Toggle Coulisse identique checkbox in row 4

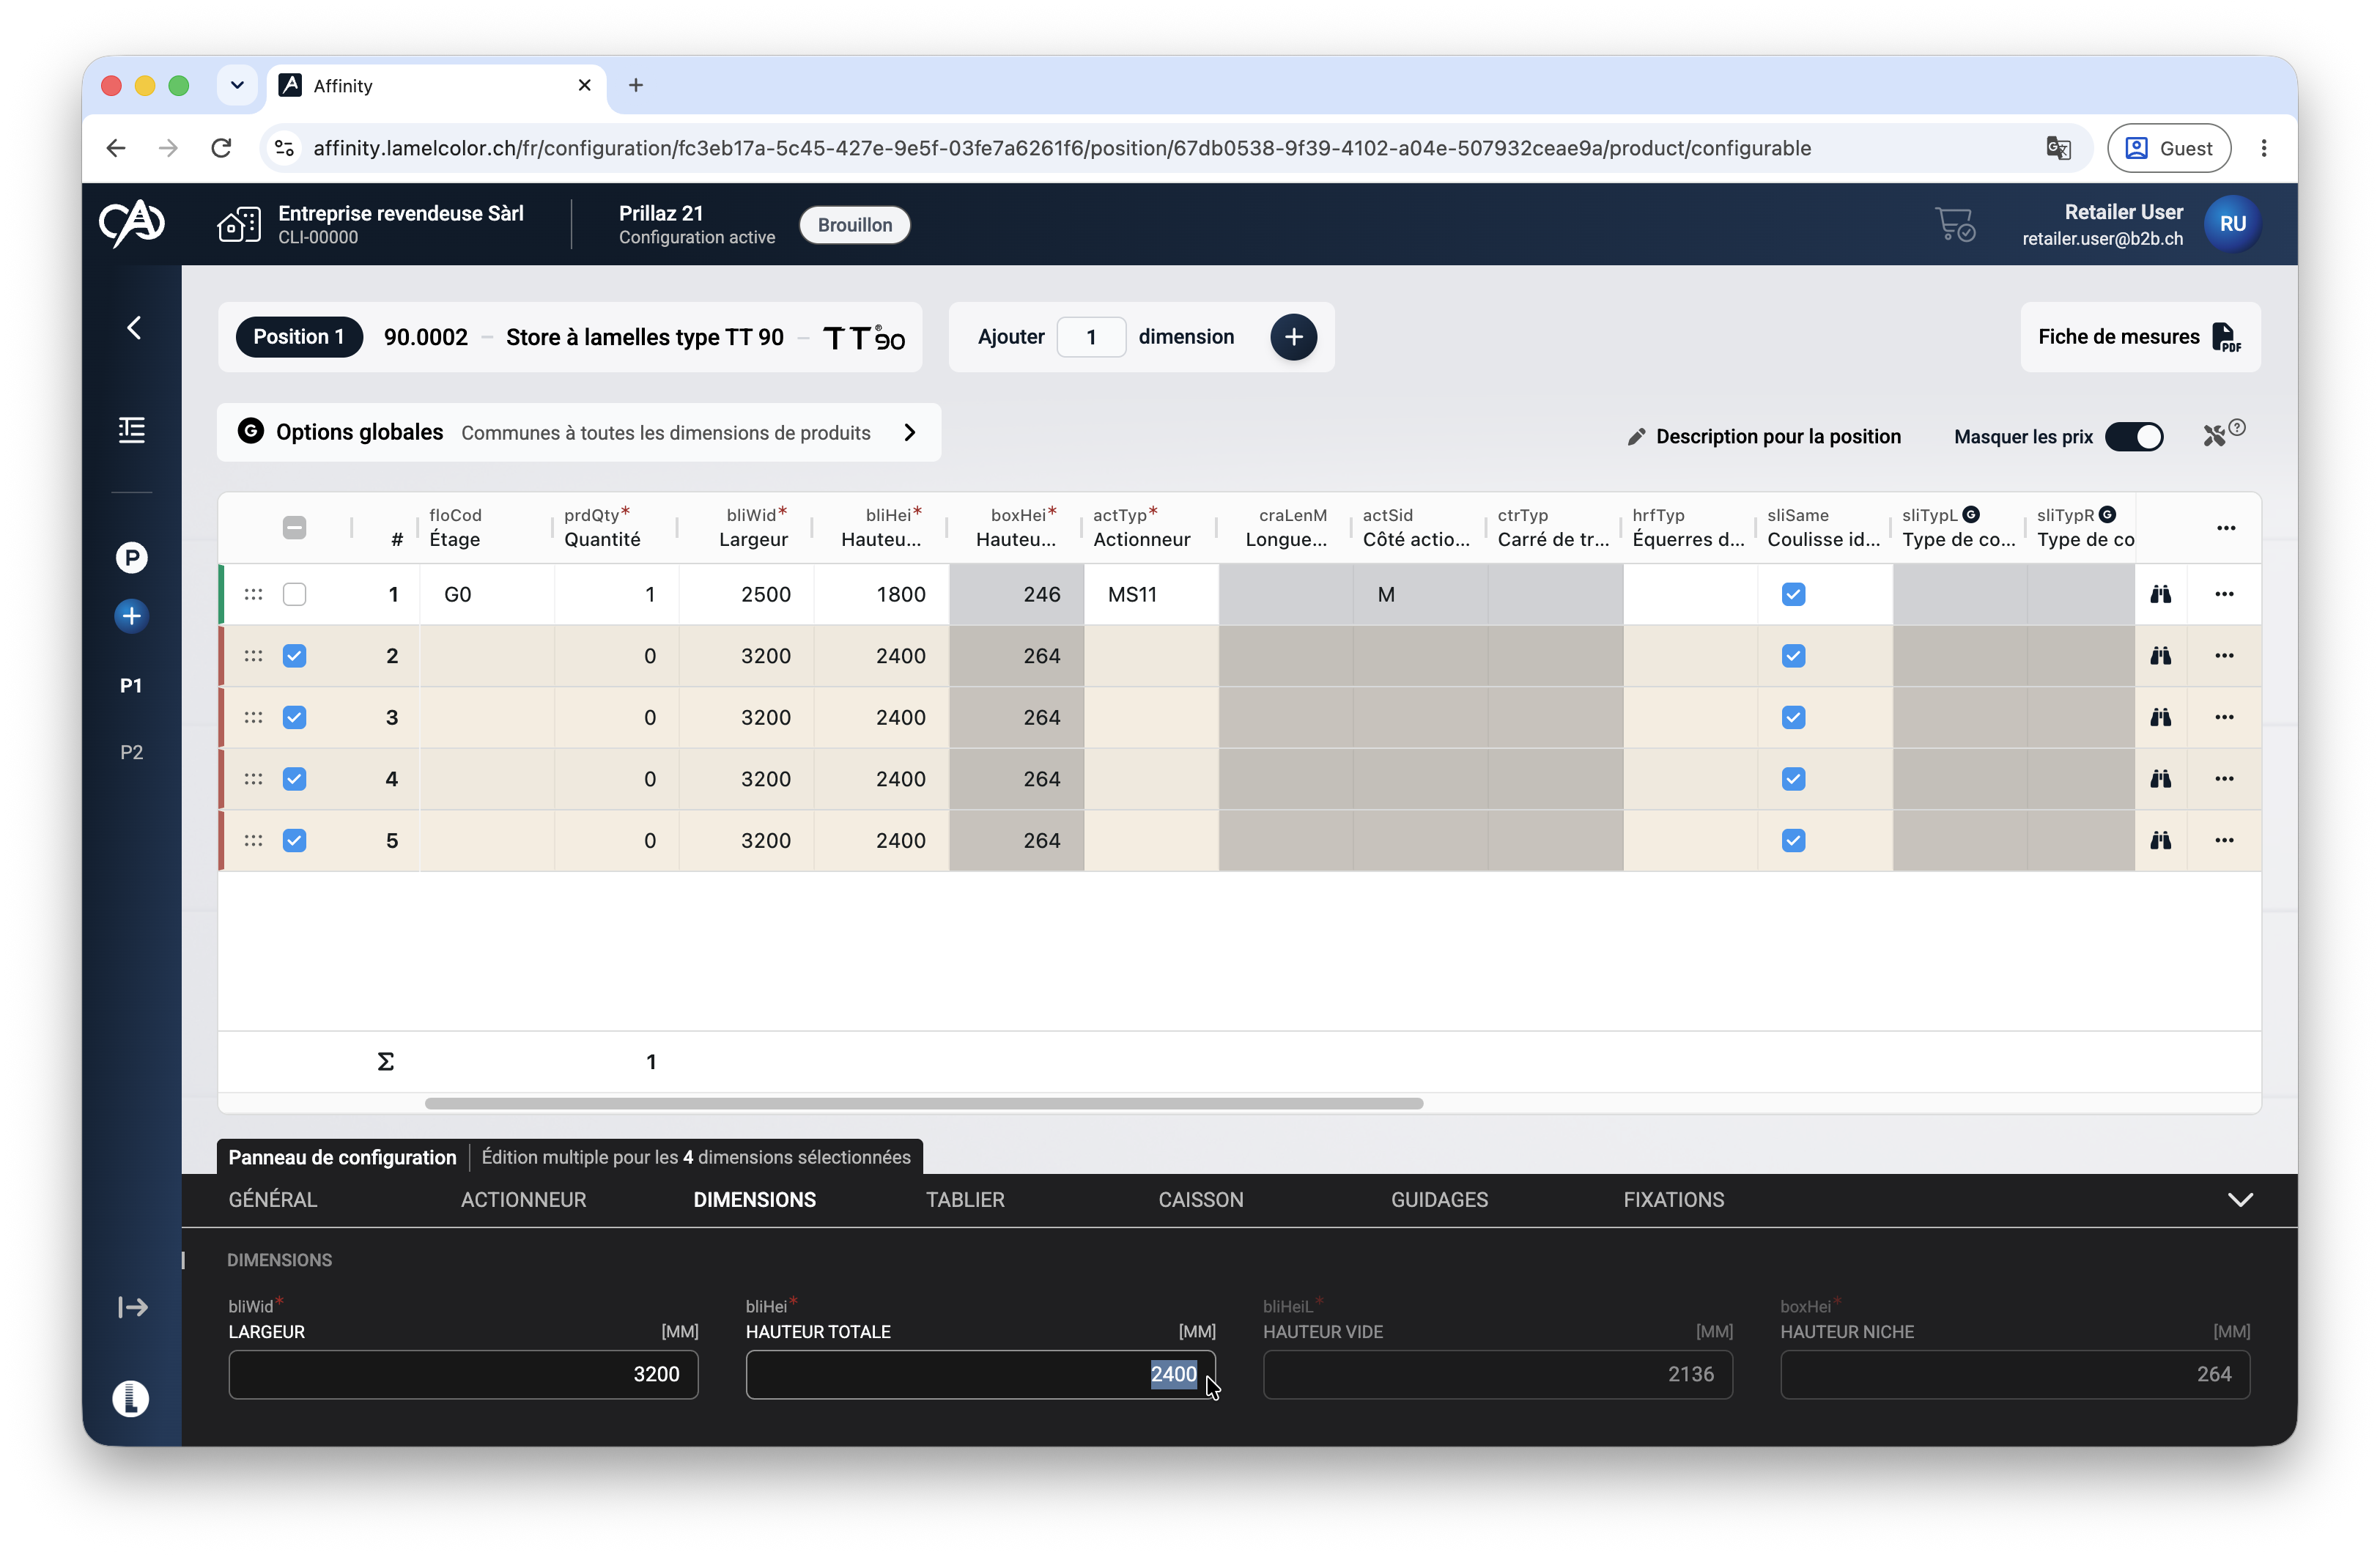[1793, 779]
